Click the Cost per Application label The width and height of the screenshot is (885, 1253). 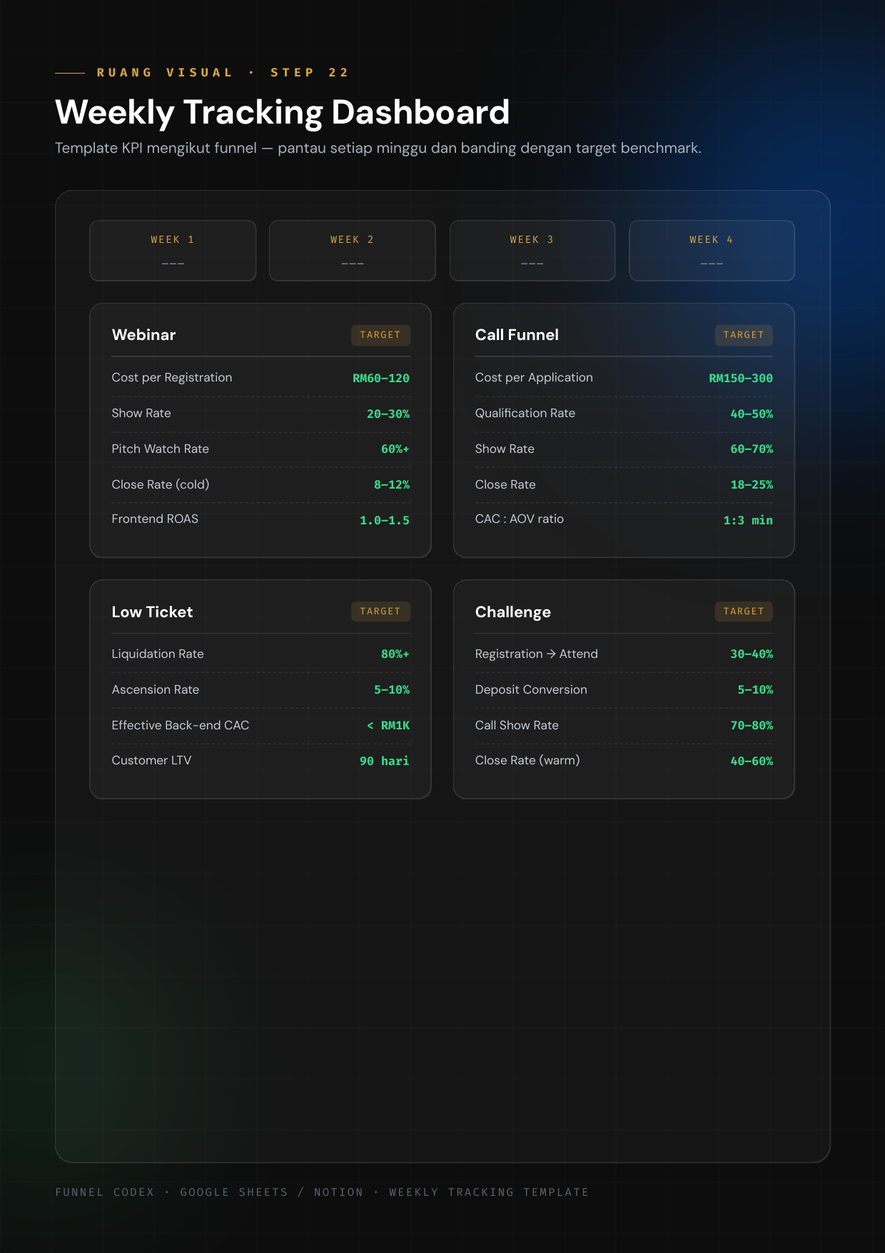click(x=534, y=377)
